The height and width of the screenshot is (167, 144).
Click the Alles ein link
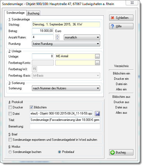(121, 89)
